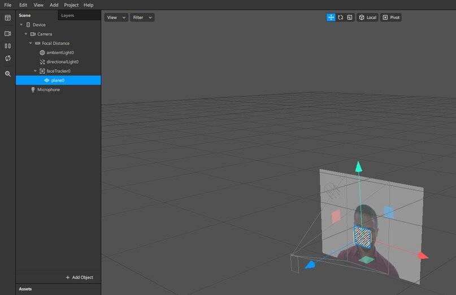The image size is (456, 295).
Task: Select directionalLight0 in the scene tree
Action: coord(62,61)
